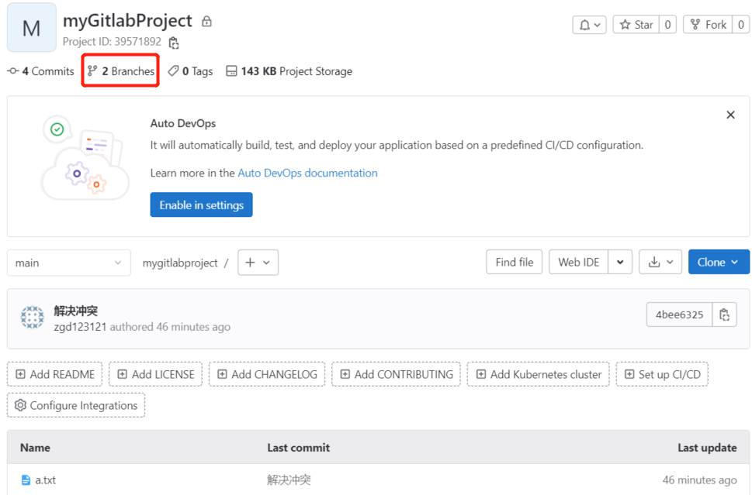Click the mygitlabproject breadcrumb path
The height and width of the screenshot is (495, 752).
tap(180, 263)
